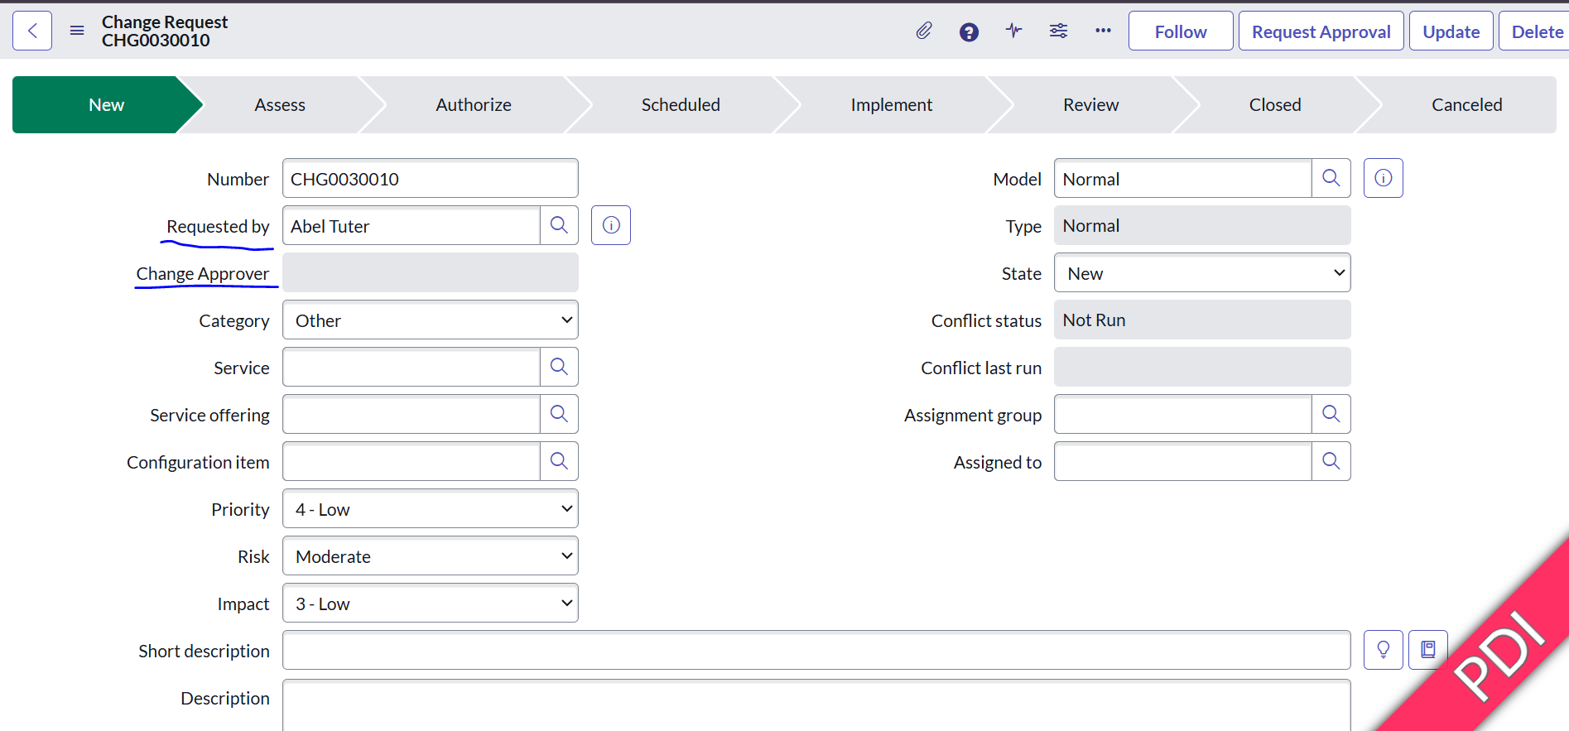This screenshot has height=731, width=1569.
Task: Look up Assignment group using magnifier icon
Action: (x=1331, y=414)
